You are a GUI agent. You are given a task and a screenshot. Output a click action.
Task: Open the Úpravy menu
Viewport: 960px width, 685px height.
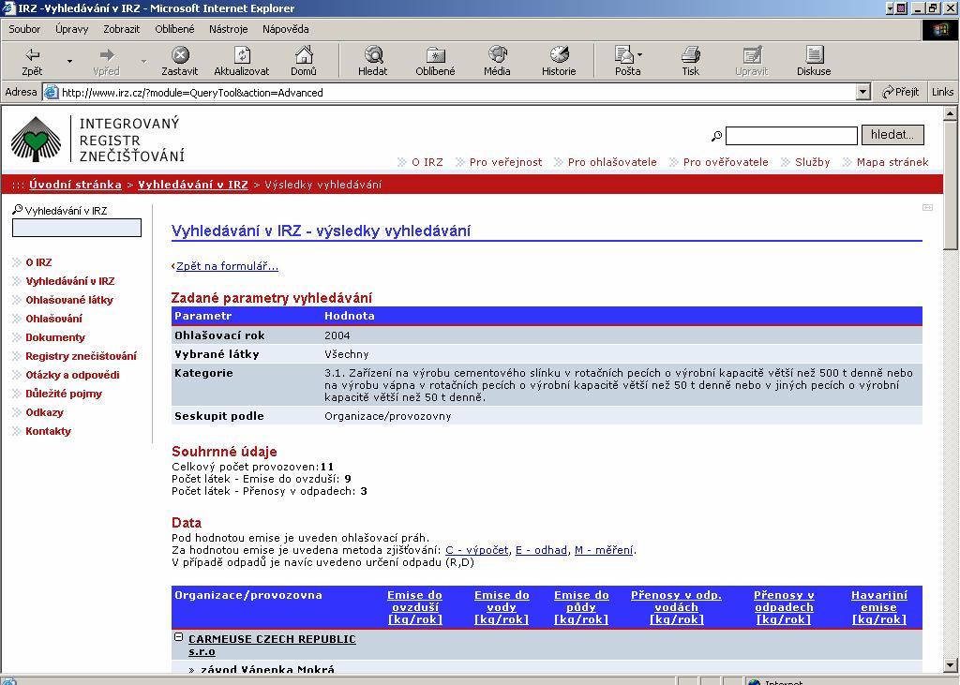click(x=71, y=29)
